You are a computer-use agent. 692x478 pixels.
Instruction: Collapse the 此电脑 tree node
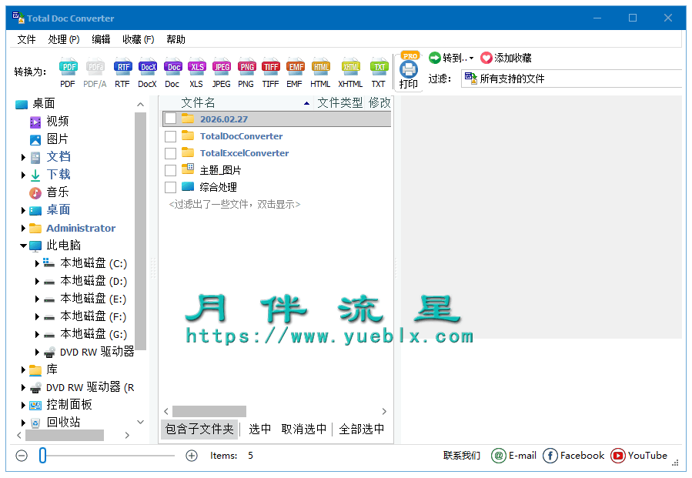(23, 246)
